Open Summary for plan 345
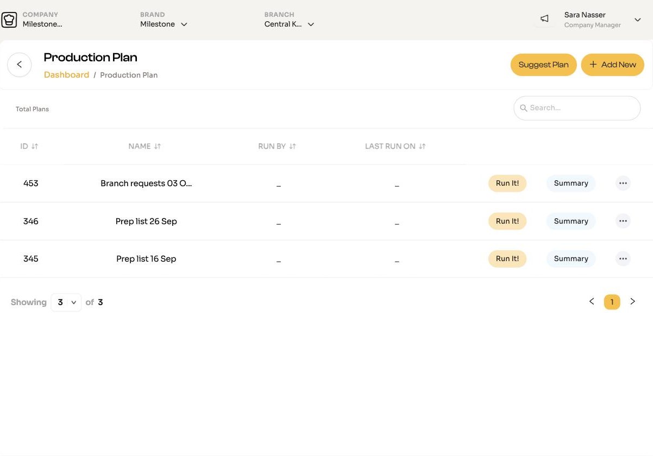Viewport: 653px width, 456px height. pos(571,259)
